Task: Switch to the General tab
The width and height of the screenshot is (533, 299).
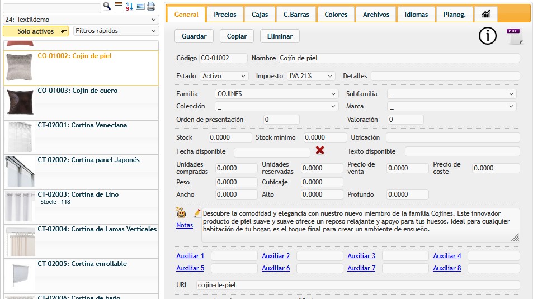Action: (186, 15)
